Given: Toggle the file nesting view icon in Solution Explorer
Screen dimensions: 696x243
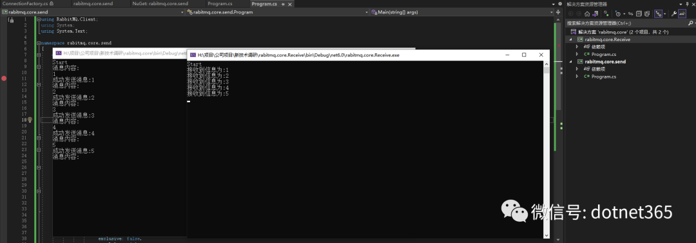Looking at the screenshot, I should tap(658, 14).
